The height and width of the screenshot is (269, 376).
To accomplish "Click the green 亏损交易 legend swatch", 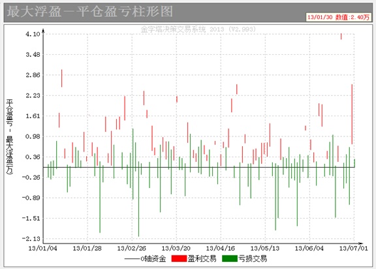I will [230, 259].
